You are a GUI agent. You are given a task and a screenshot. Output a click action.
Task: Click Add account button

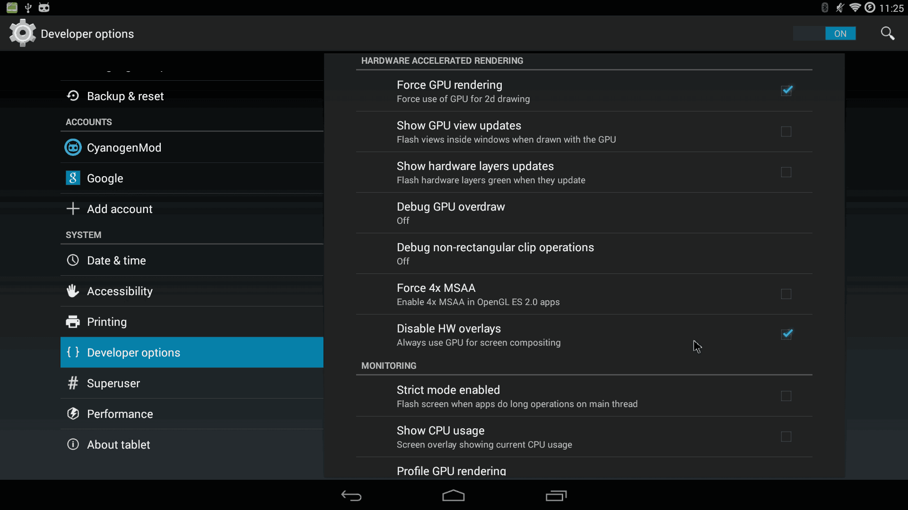tap(120, 209)
